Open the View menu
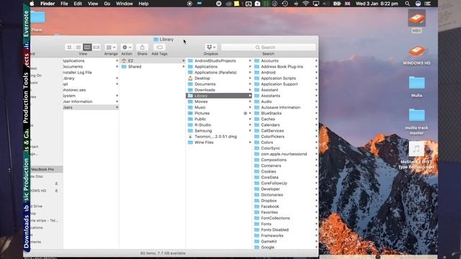The width and height of the screenshot is (461, 259). [93, 4]
